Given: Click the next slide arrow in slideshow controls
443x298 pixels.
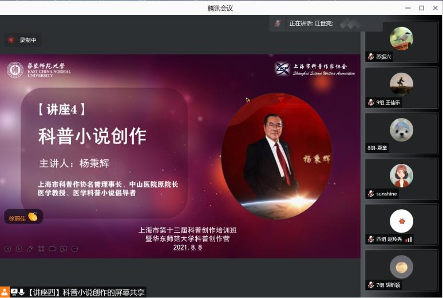Looking at the screenshot, I should pyautogui.click(x=19, y=249).
